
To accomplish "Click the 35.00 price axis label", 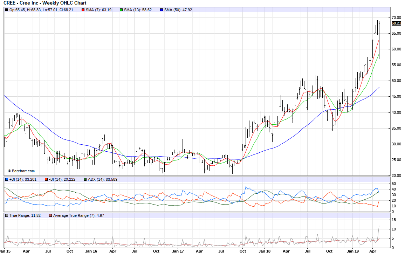I will pyautogui.click(x=397, y=128).
